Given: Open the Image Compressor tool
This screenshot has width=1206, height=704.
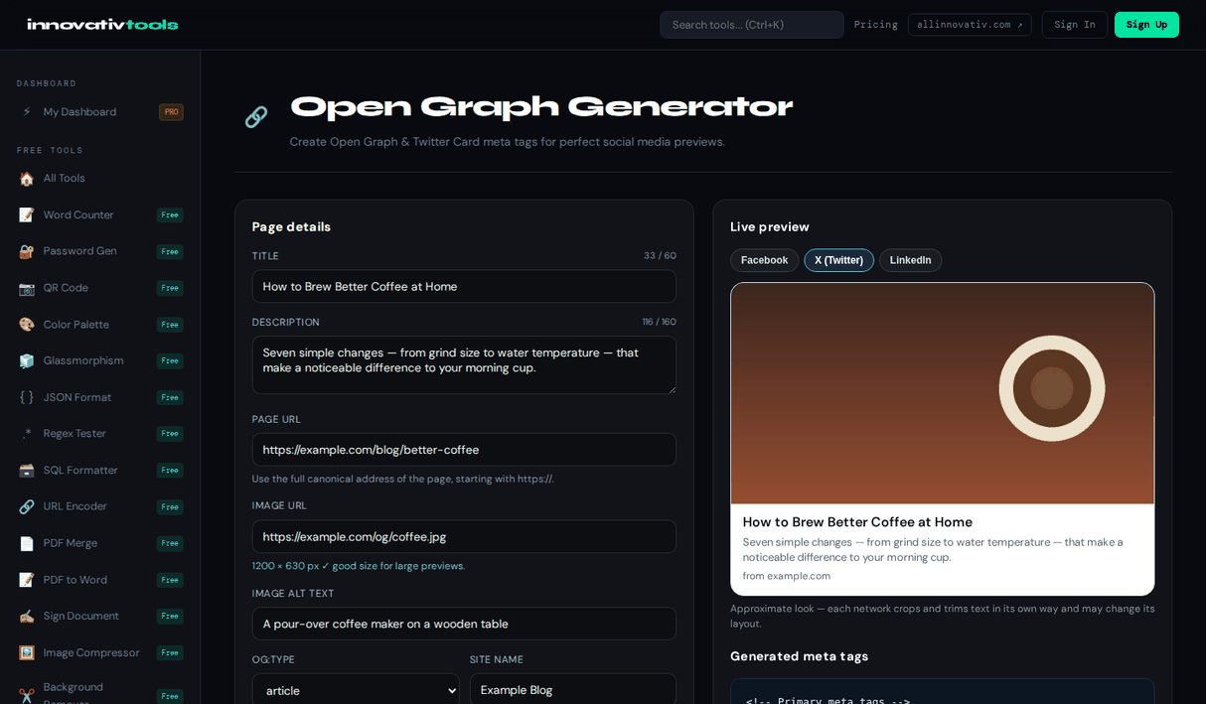Looking at the screenshot, I should coord(100,652).
